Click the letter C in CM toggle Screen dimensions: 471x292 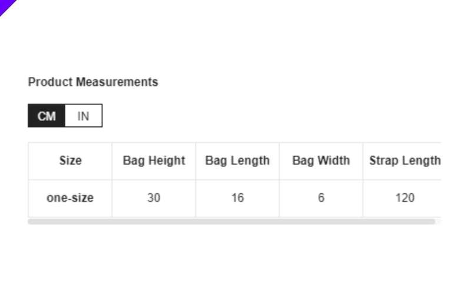point(41,116)
